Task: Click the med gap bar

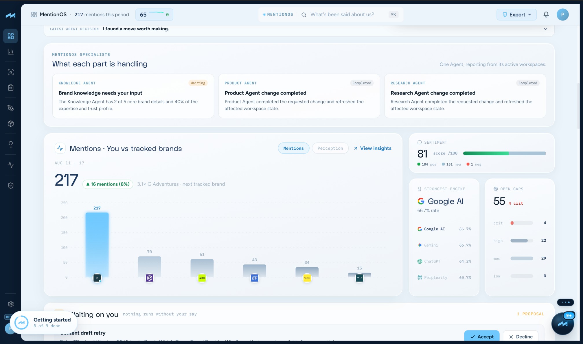Action: (522, 258)
